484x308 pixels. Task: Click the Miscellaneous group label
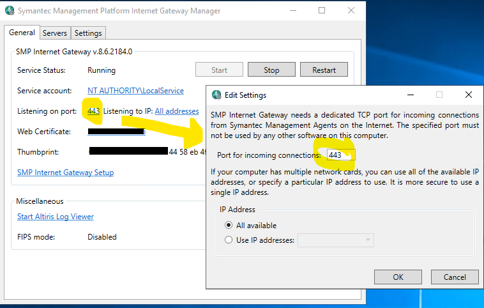coord(40,201)
